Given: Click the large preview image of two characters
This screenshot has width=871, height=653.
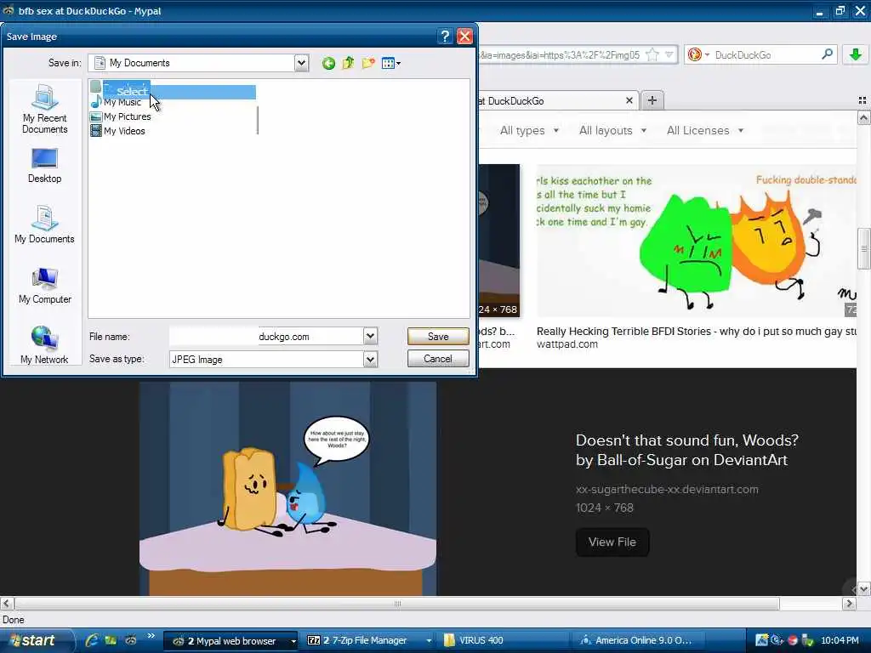Looking at the screenshot, I should coord(287,488).
